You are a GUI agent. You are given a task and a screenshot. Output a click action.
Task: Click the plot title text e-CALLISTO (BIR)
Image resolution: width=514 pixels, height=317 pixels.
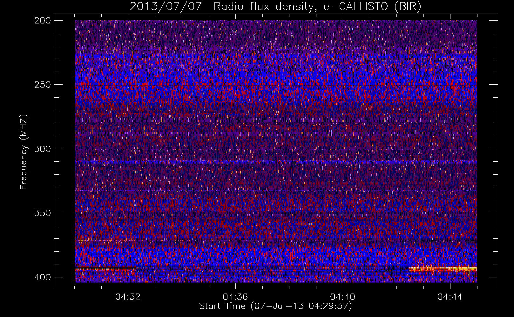(x=372, y=7)
